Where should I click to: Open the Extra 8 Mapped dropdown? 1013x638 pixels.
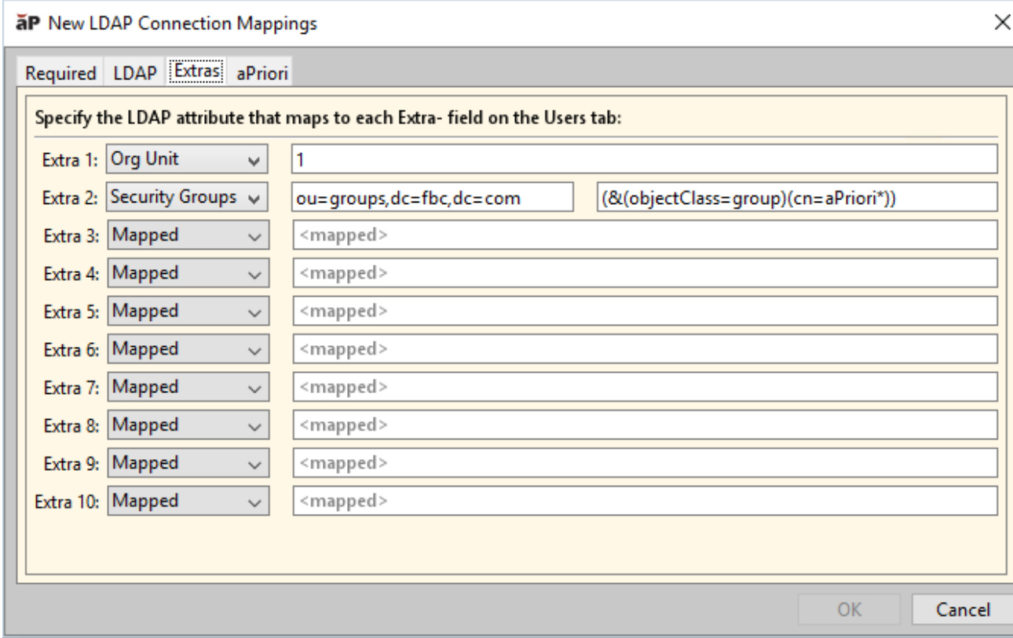pyautogui.click(x=186, y=424)
